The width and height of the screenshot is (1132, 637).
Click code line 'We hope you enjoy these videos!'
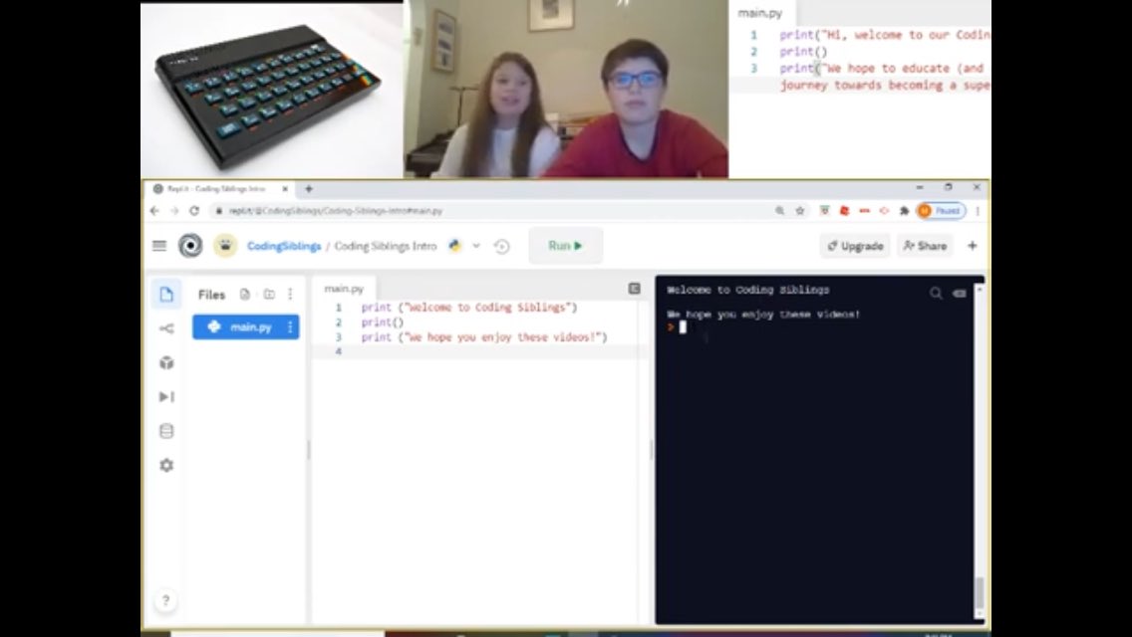484,336
